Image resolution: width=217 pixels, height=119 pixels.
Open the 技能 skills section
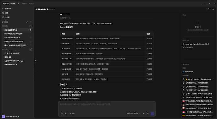(5, 13)
